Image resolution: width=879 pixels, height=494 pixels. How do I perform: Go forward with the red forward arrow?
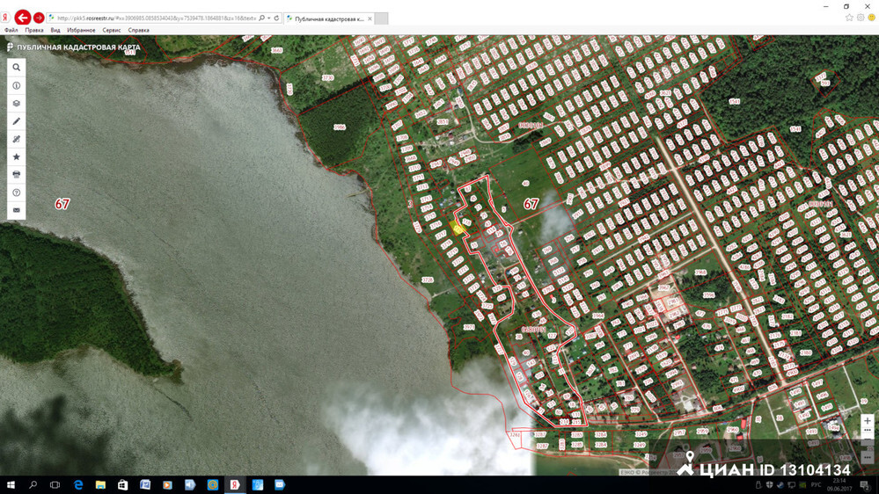tap(39, 18)
